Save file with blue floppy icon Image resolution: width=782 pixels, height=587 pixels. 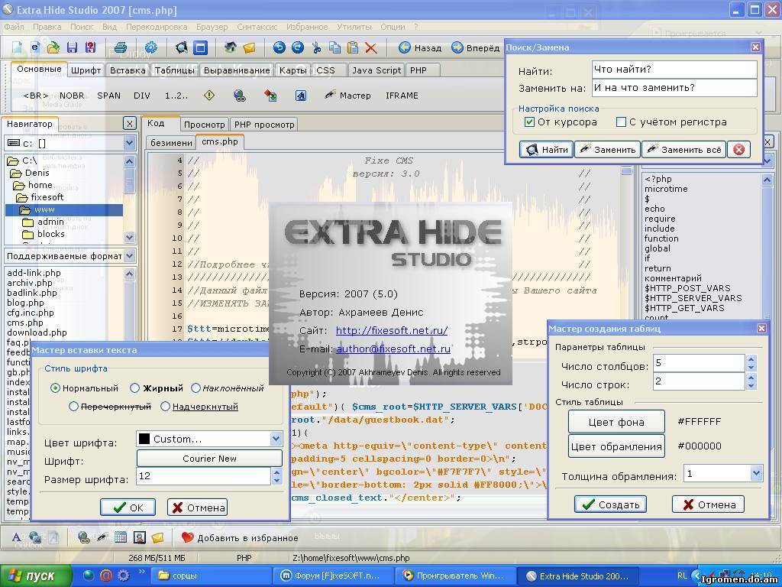coord(72,48)
